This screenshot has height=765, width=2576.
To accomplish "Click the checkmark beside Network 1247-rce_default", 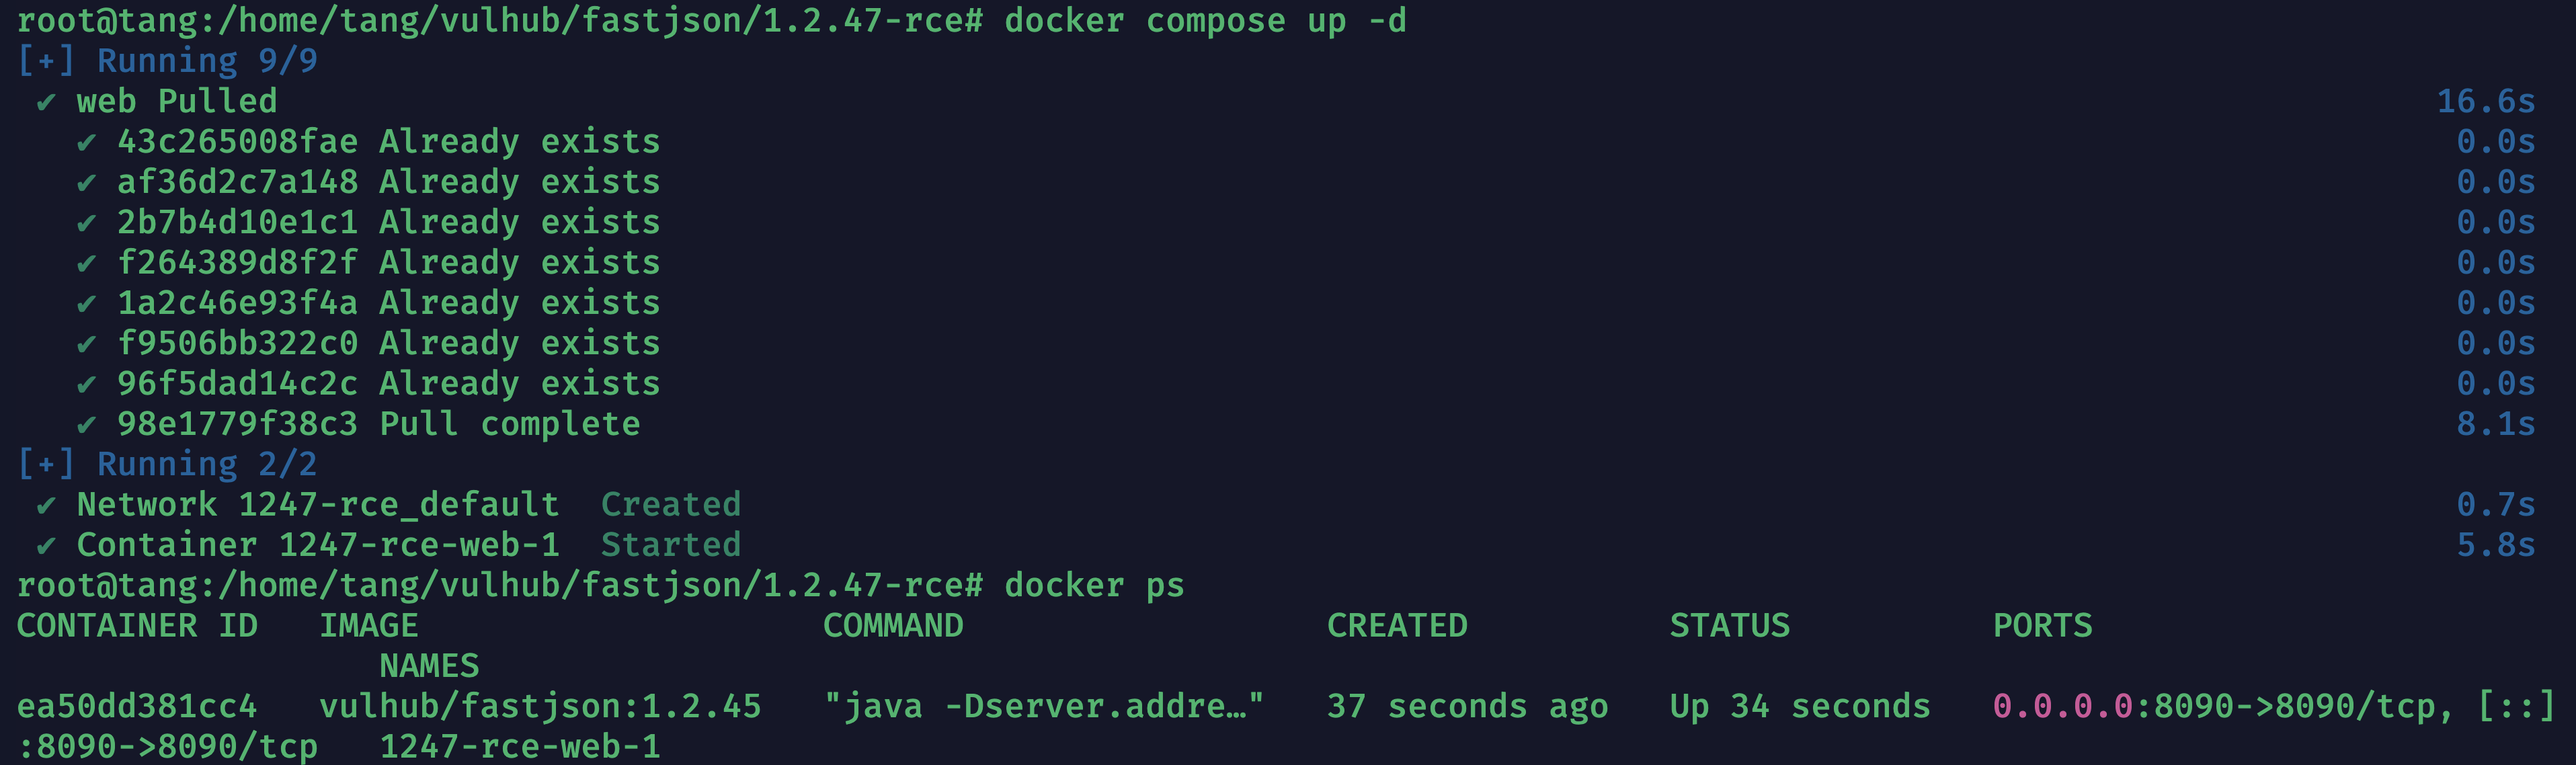I will [x=46, y=505].
